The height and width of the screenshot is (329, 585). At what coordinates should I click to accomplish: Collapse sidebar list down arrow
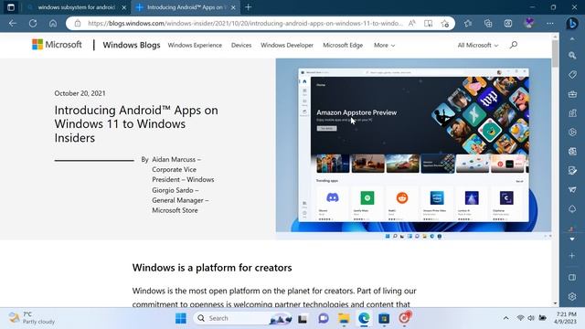(572, 239)
